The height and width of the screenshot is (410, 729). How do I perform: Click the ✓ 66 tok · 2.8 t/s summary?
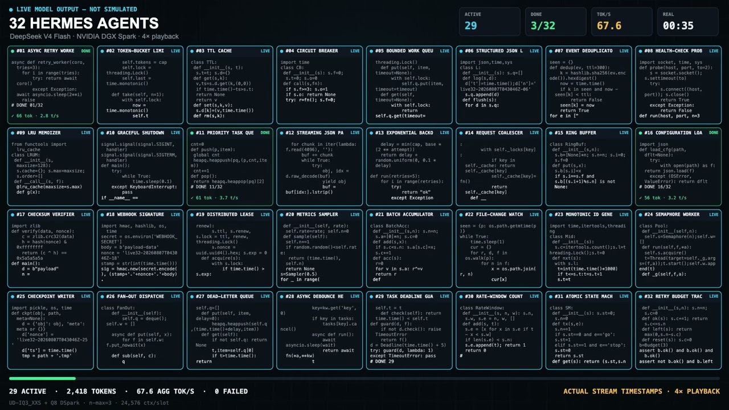pyautogui.click(x=35, y=116)
